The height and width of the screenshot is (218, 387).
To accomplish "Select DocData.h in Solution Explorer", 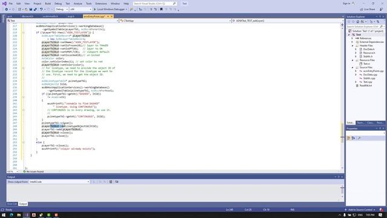I will pos(369,49).
